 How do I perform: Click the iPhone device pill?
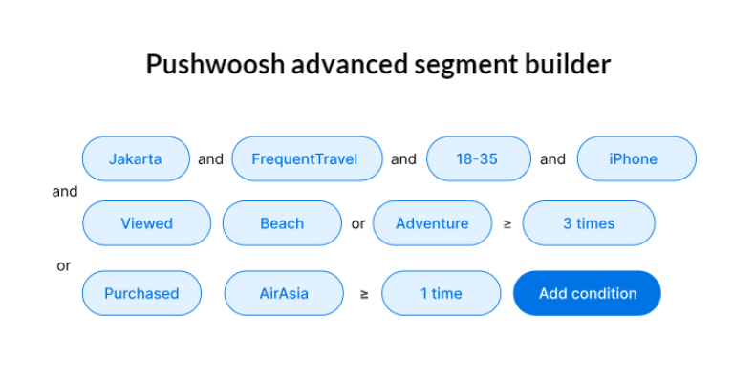(636, 158)
